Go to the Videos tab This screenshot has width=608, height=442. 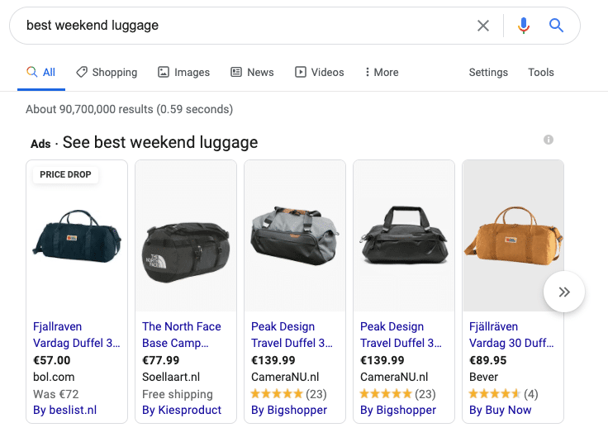(319, 72)
